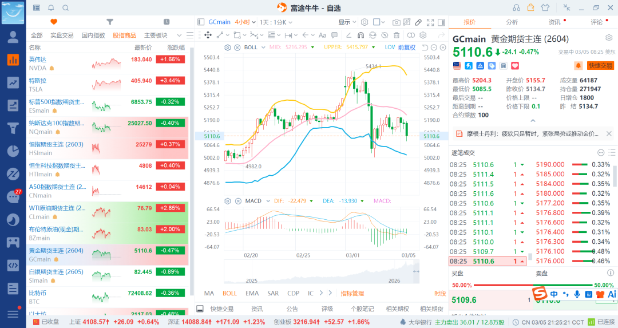This screenshot has width=618, height=328.
Task: Select the 全部 watchlist tab
Action: point(37,35)
